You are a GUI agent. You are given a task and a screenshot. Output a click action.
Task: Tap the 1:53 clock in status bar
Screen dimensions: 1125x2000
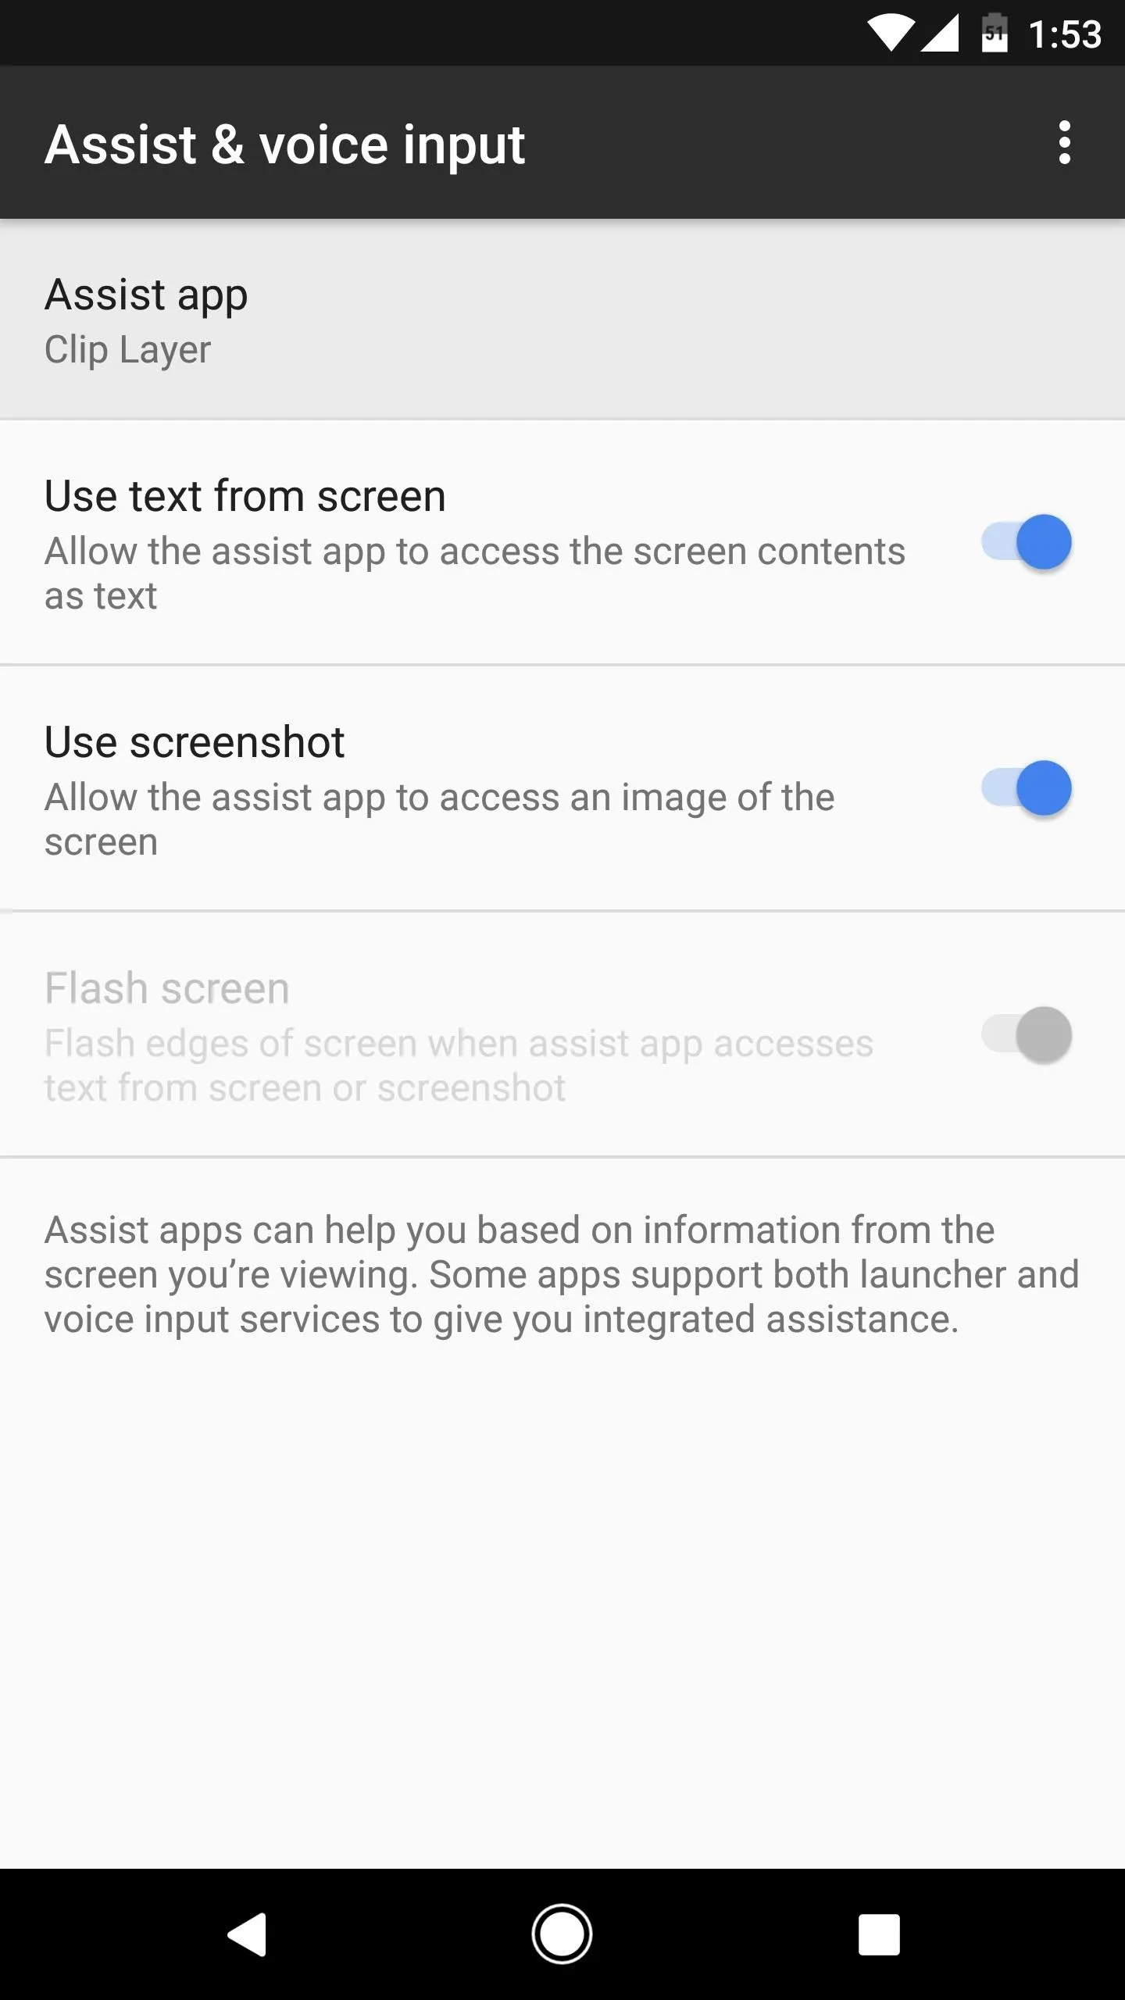click(1064, 34)
